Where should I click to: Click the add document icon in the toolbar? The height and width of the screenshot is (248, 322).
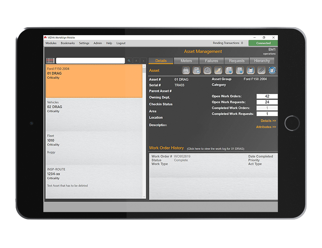coord(229,70)
